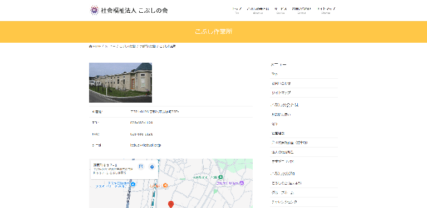Click the workshop building photo
Image resolution: width=427 pixels, height=208 pixels.
coord(120,83)
